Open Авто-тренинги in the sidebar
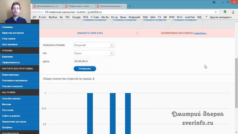238x134 pixels. pos(20,44)
